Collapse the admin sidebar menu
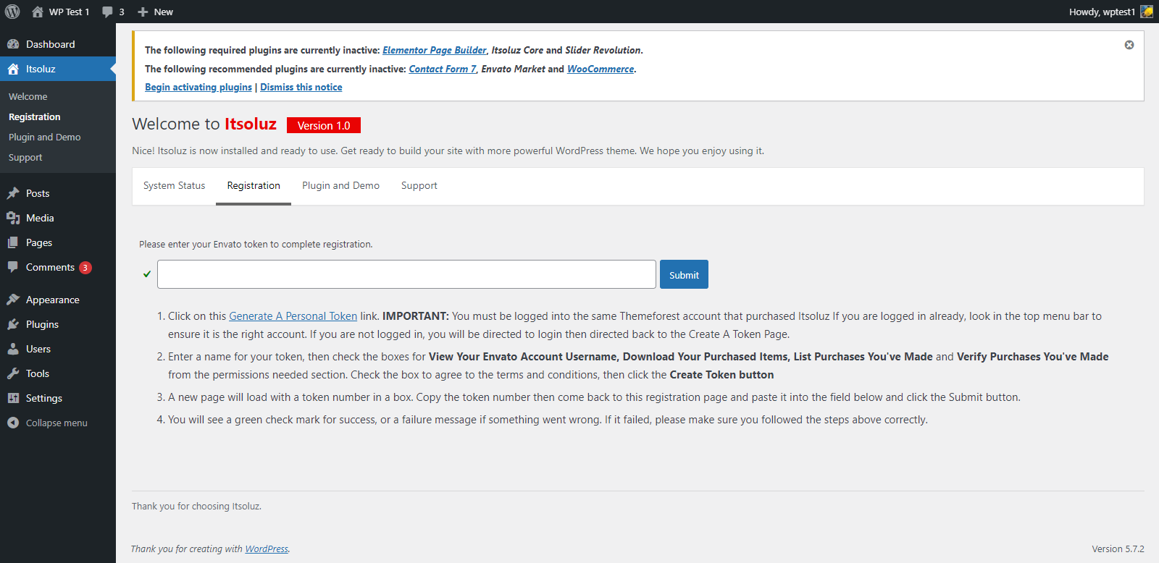The height and width of the screenshot is (563, 1159). point(56,423)
